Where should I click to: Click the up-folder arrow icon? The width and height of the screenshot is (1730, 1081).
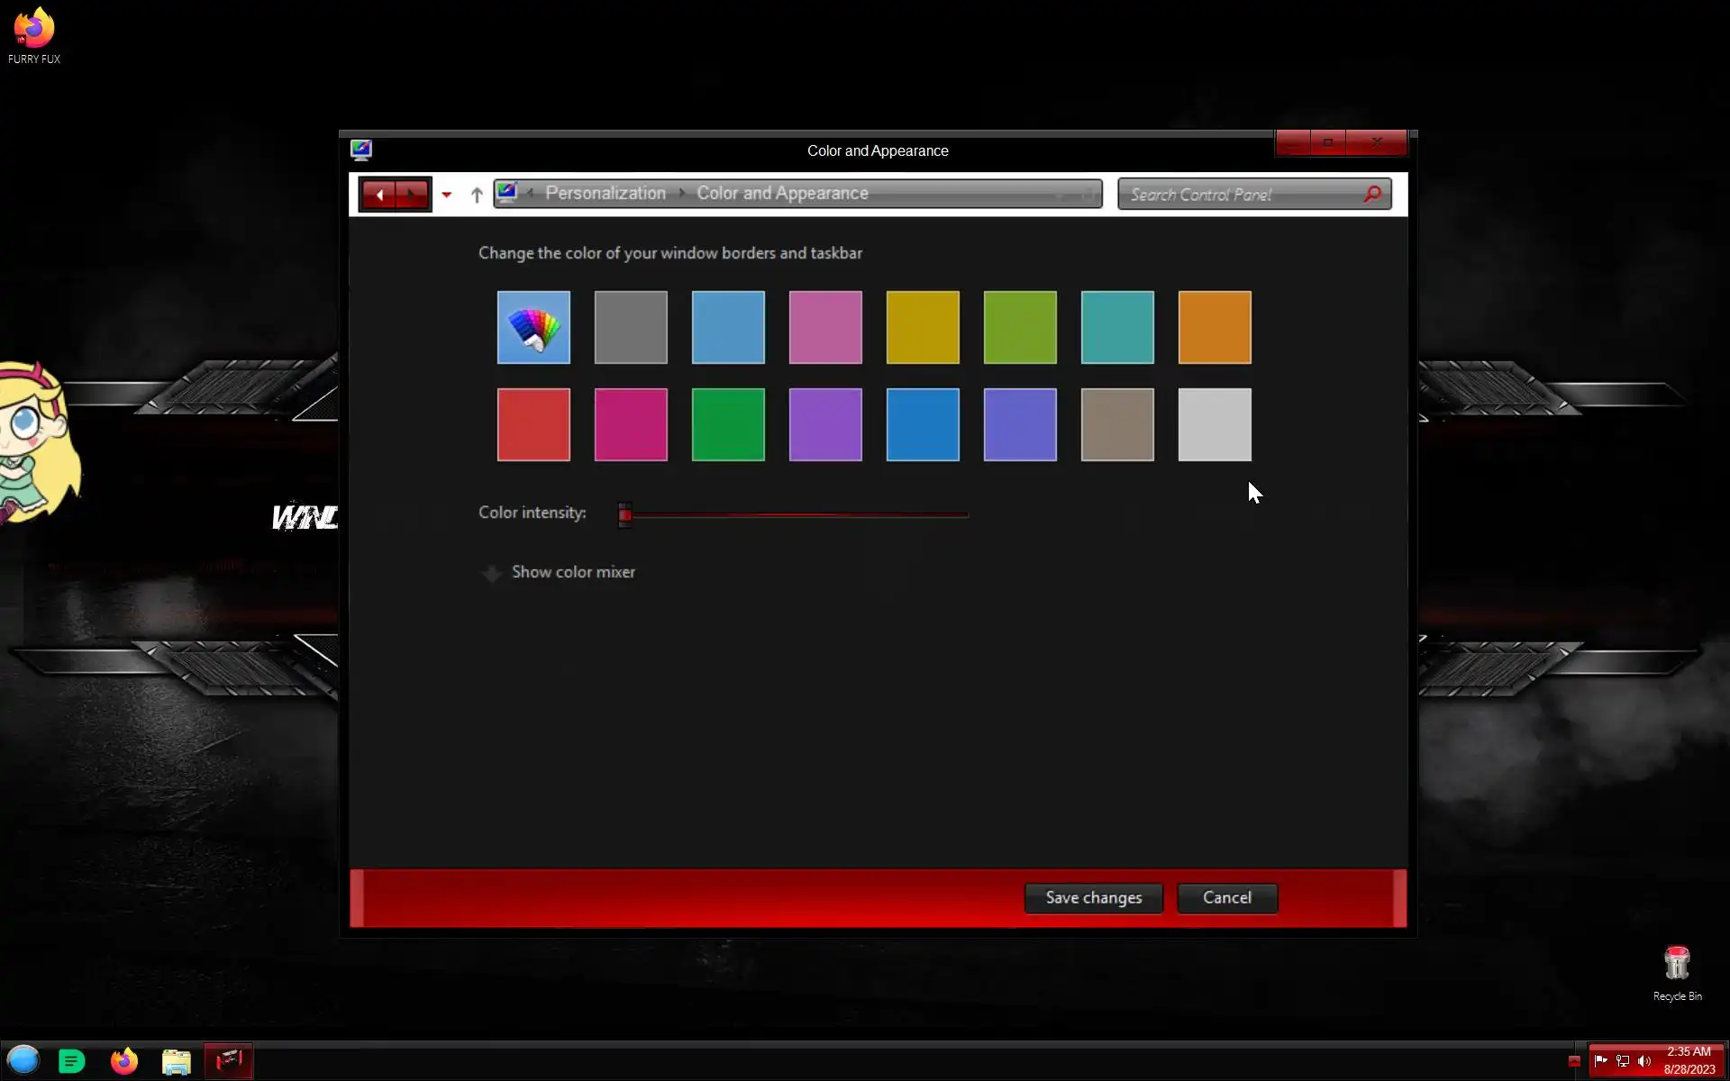pos(477,195)
